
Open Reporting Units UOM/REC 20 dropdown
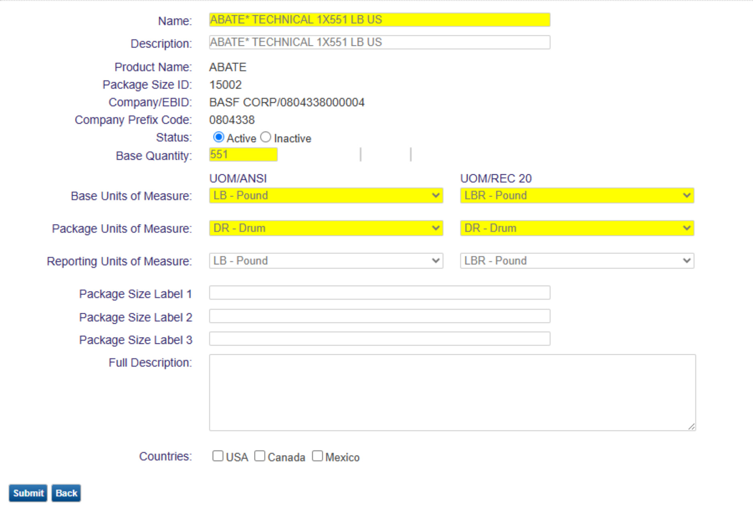coord(577,261)
